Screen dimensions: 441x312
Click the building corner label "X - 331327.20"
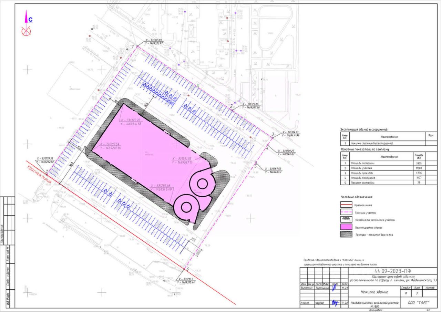tap(131, 120)
